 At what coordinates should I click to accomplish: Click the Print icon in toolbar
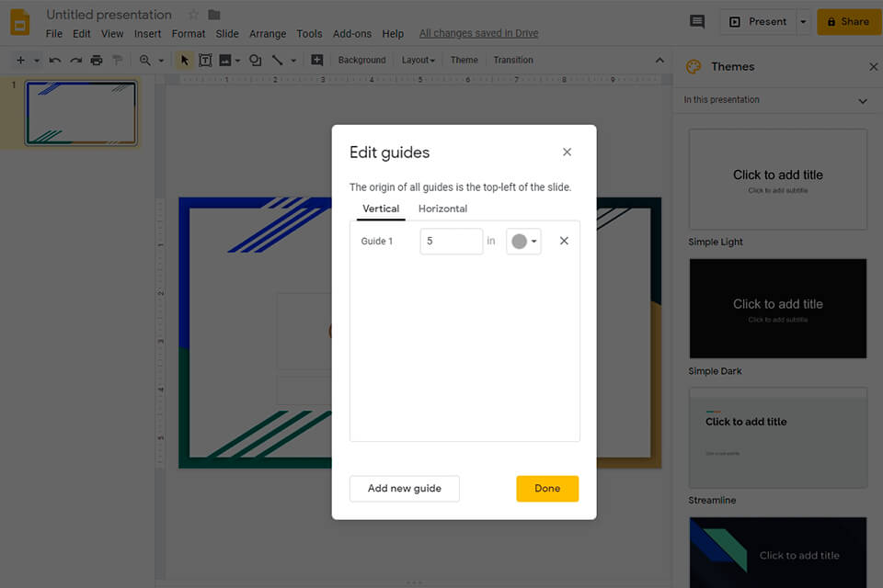[x=97, y=61]
